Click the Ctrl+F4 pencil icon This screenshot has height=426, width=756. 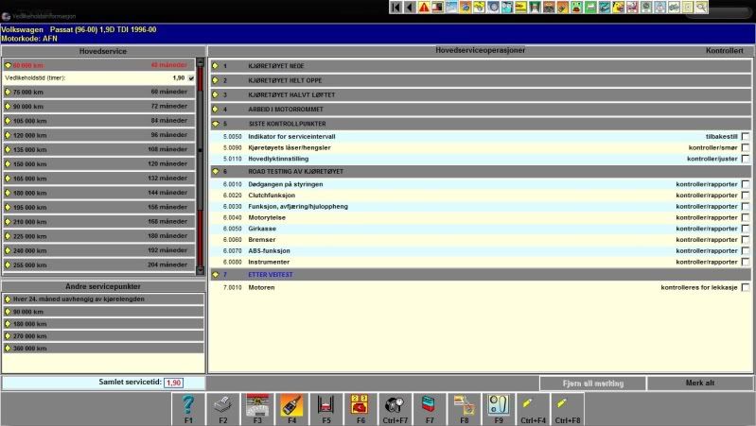[534, 406]
